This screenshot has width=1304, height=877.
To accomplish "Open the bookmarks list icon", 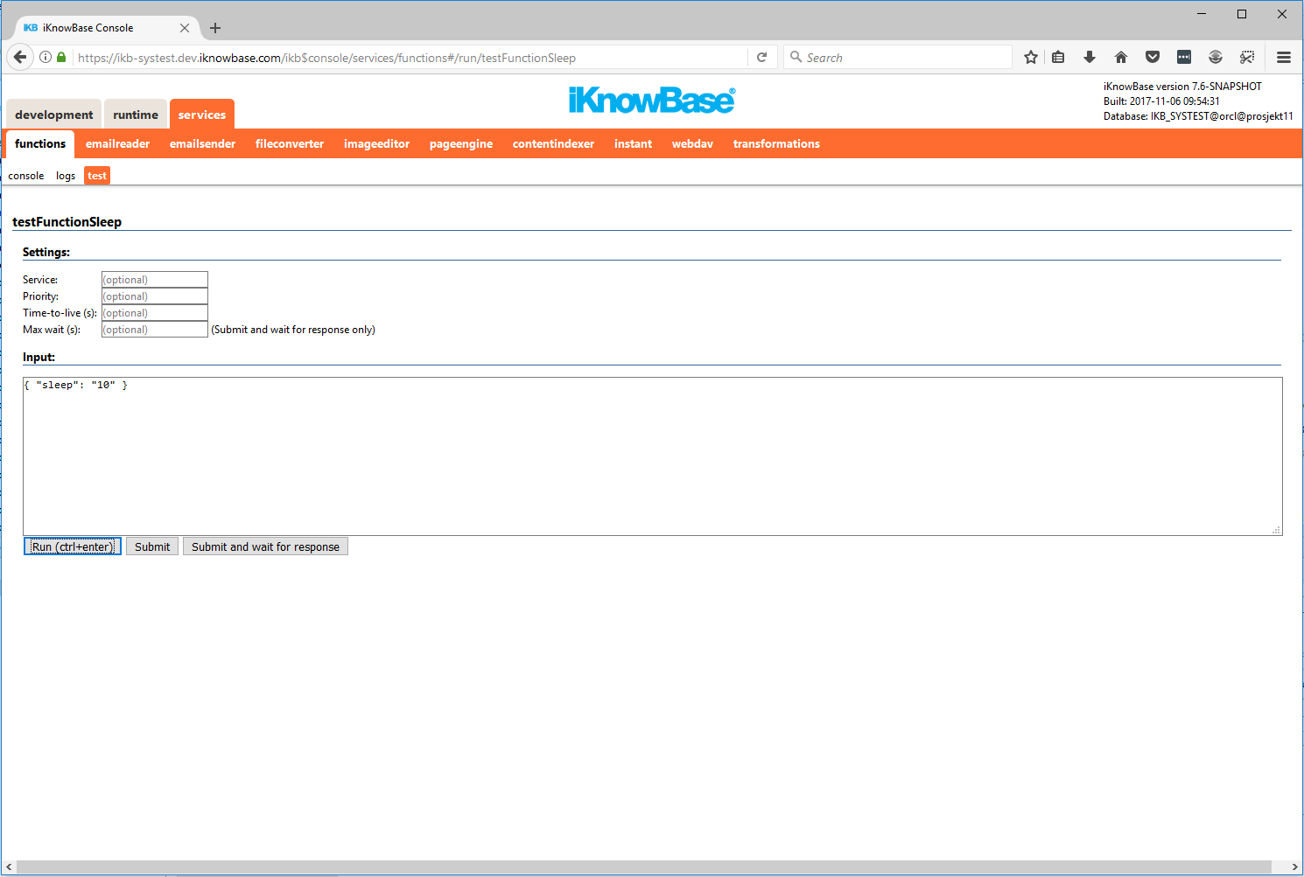I will pyautogui.click(x=1058, y=58).
